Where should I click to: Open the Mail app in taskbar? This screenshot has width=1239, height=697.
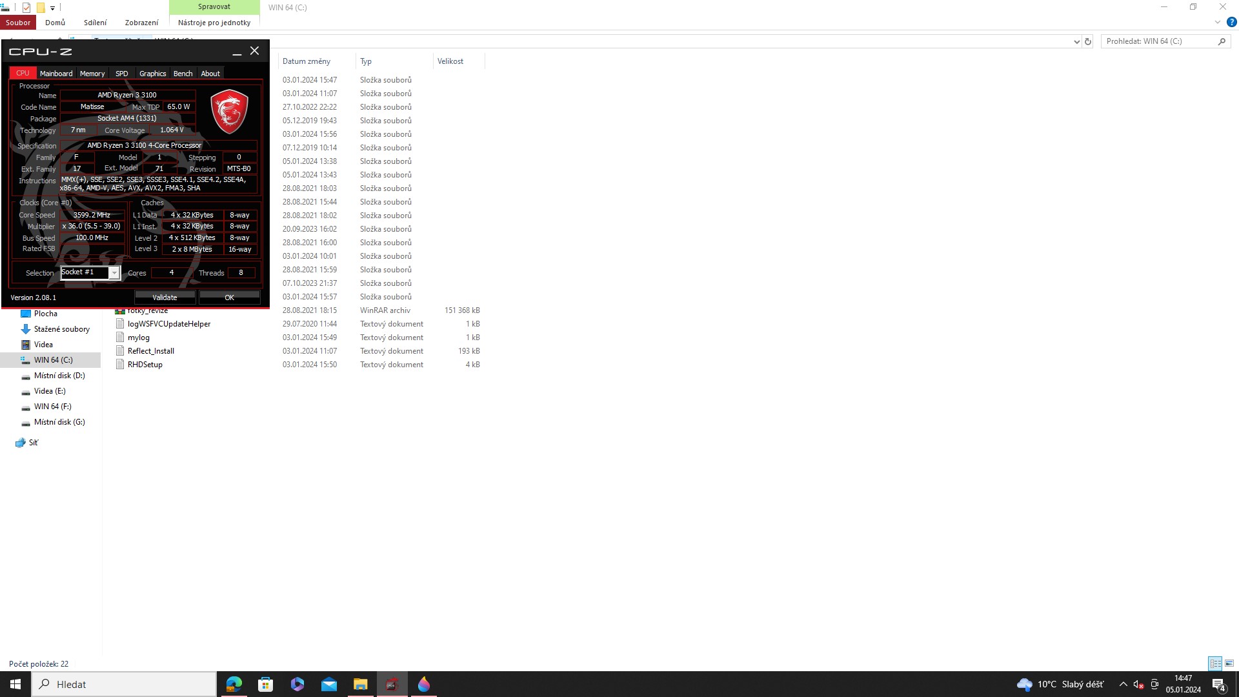point(328,684)
